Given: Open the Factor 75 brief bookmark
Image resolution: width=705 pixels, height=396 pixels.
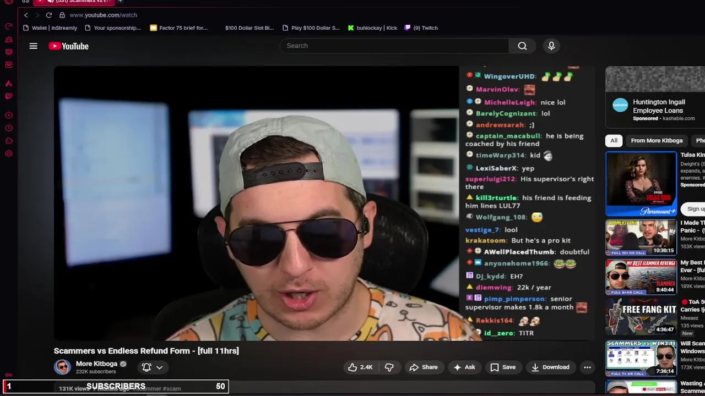Looking at the screenshot, I should [x=178, y=28].
